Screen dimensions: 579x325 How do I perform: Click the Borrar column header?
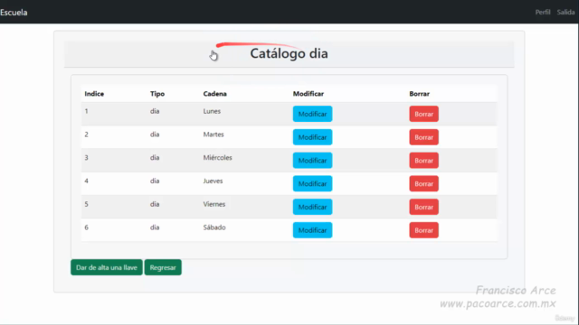point(420,94)
